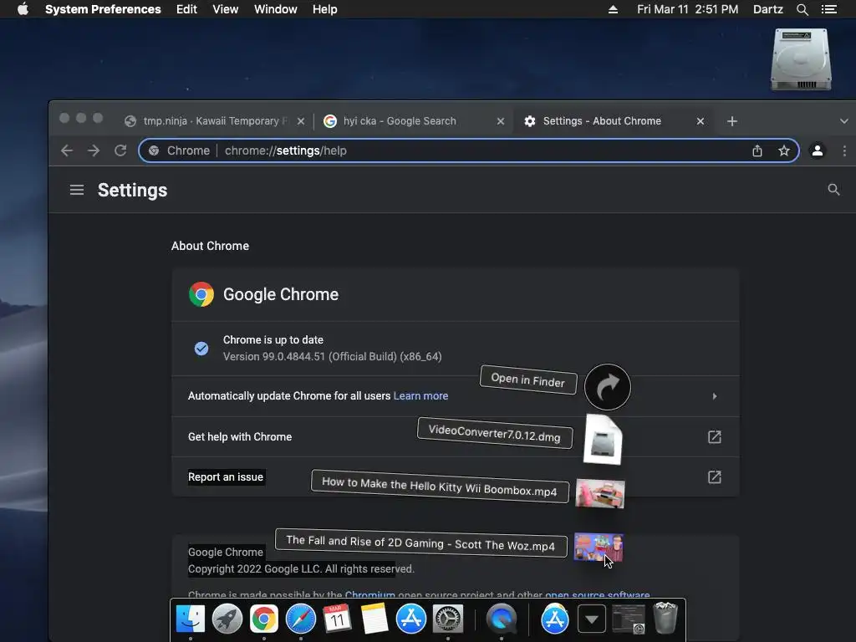Close the hyi cka Google Search tab
The width and height of the screenshot is (856, 642).
click(501, 121)
